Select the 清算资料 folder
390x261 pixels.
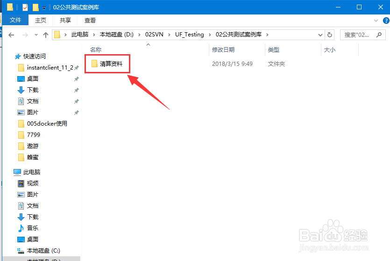(x=111, y=64)
